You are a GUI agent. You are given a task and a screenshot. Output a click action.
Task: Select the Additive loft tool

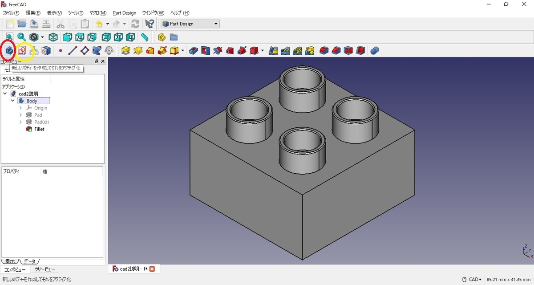(x=150, y=51)
